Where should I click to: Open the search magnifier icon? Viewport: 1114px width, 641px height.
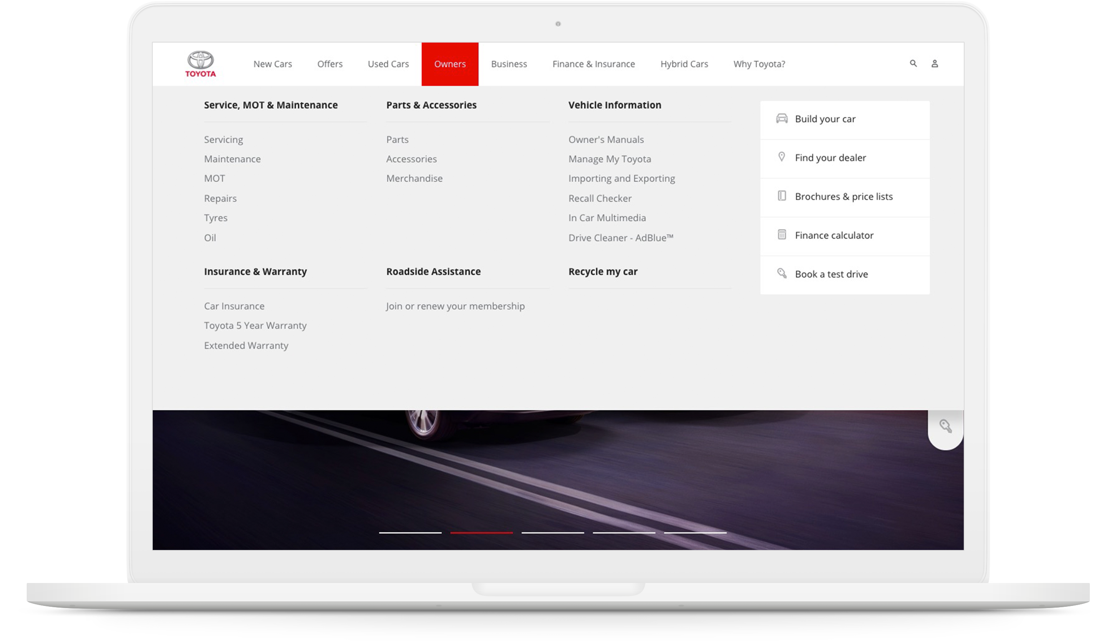point(913,63)
